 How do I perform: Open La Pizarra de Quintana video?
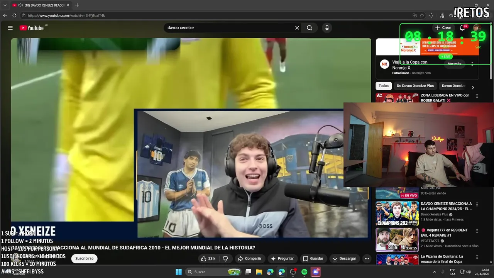pos(442,259)
